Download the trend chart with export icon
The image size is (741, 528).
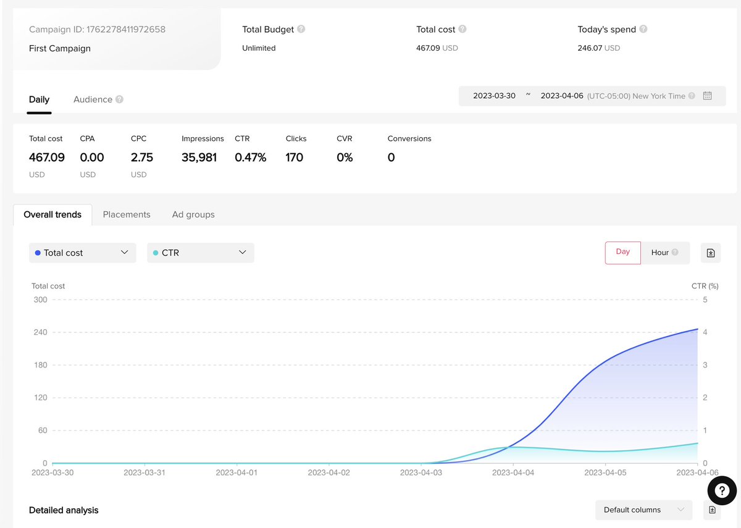coord(711,253)
